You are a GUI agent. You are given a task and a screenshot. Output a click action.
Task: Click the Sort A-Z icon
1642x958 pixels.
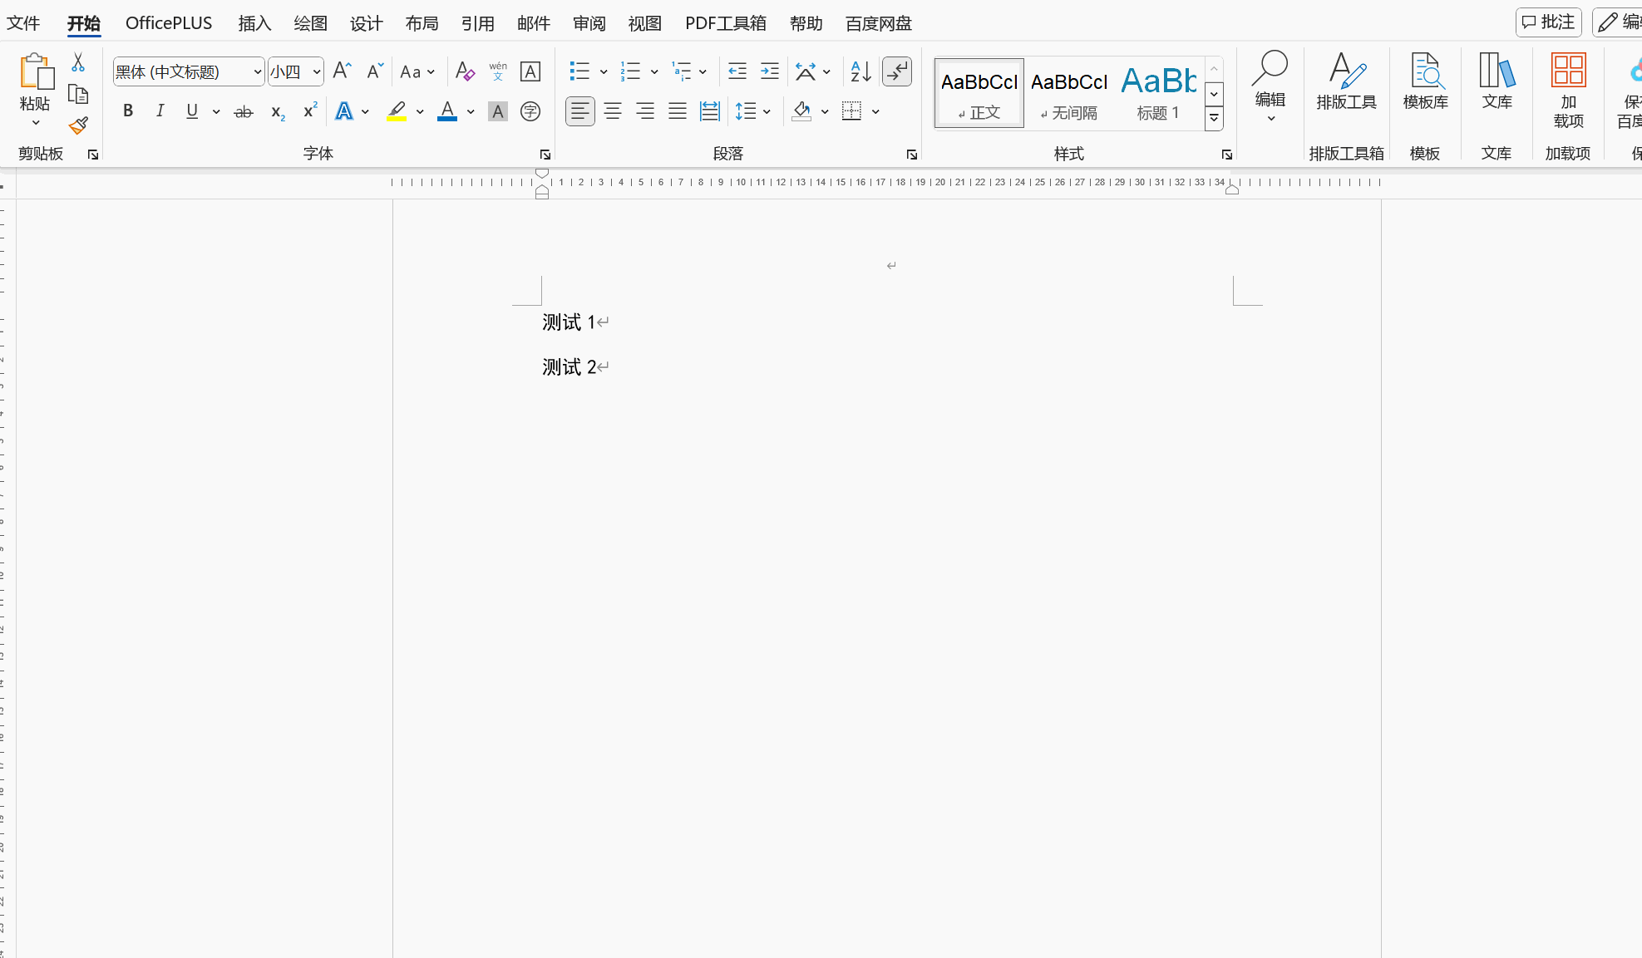tap(860, 71)
